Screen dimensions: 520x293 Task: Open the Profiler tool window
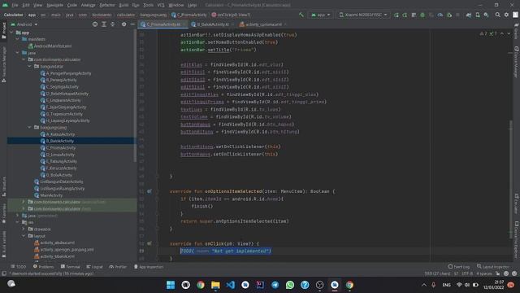118,267
